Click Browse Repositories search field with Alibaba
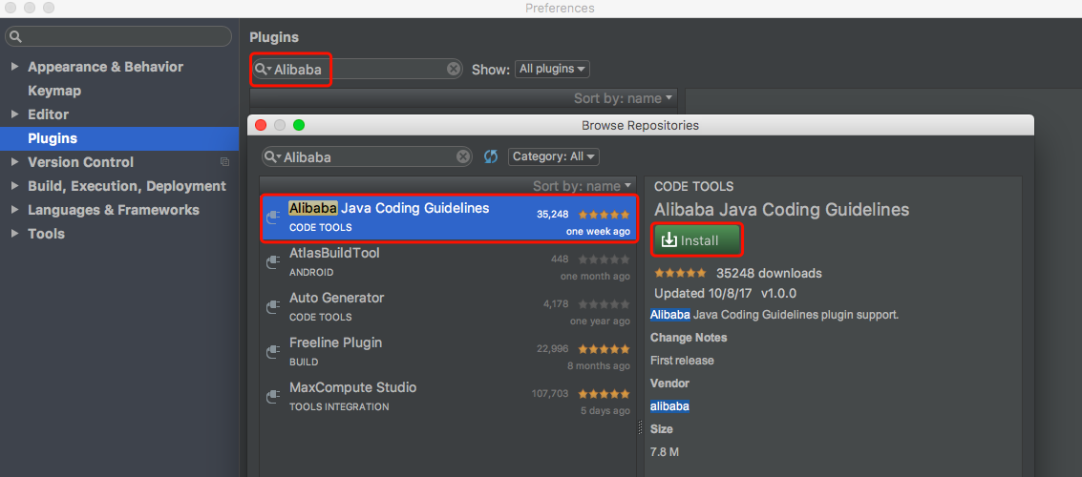Viewport: 1082px width, 477px height. click(x=367, y=156)
